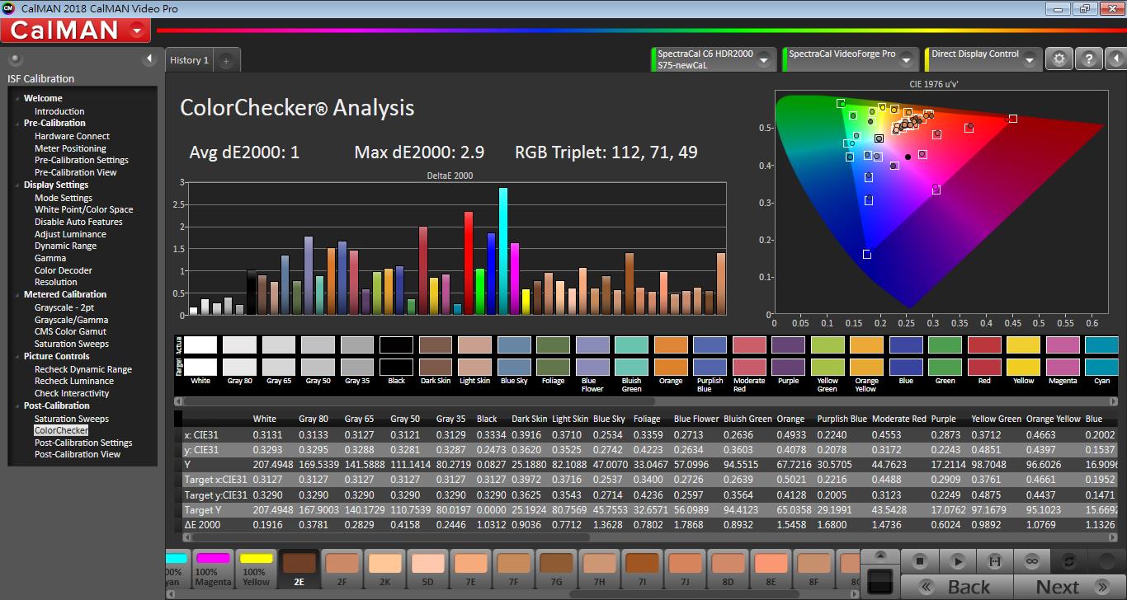The image size is (1127, 600).
Task: Collapse the left workflow panel arrow
Action: (149, 59)
